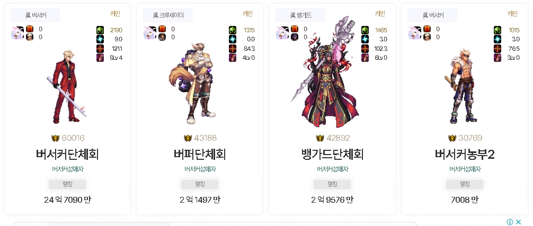533x226 pixels.
Task: Click the 랭킹 button under 버서커단체회
Action: point(67,184)
